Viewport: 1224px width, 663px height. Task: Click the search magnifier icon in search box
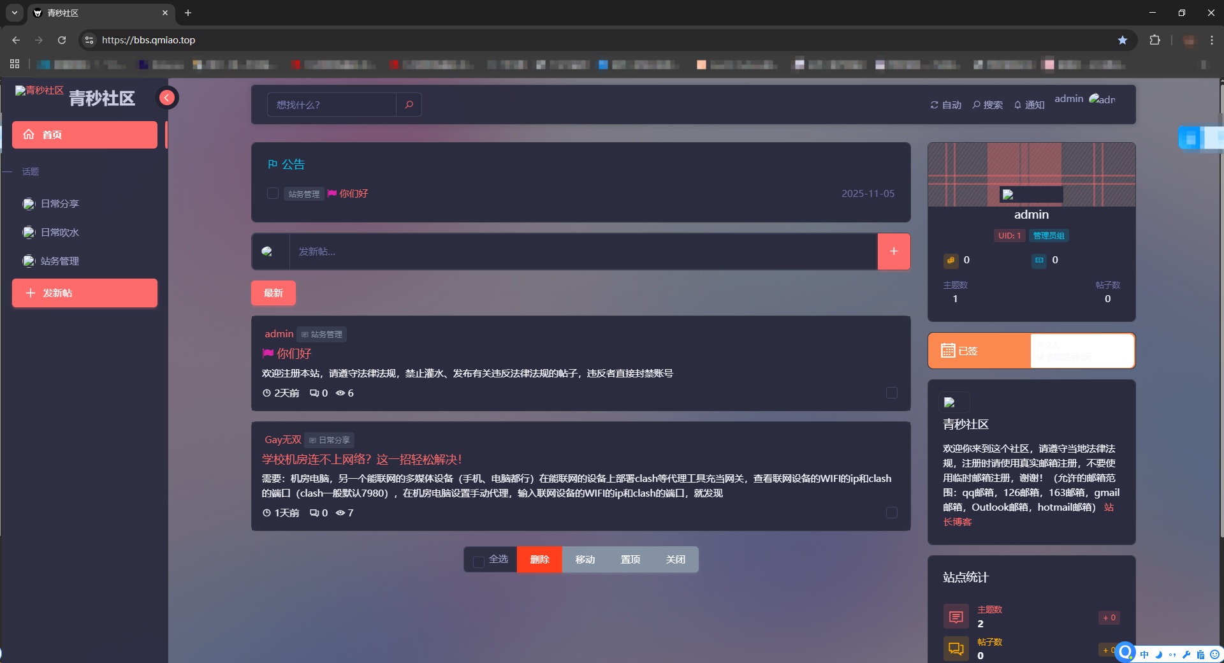pyautogui.click(x=409, y=105)
